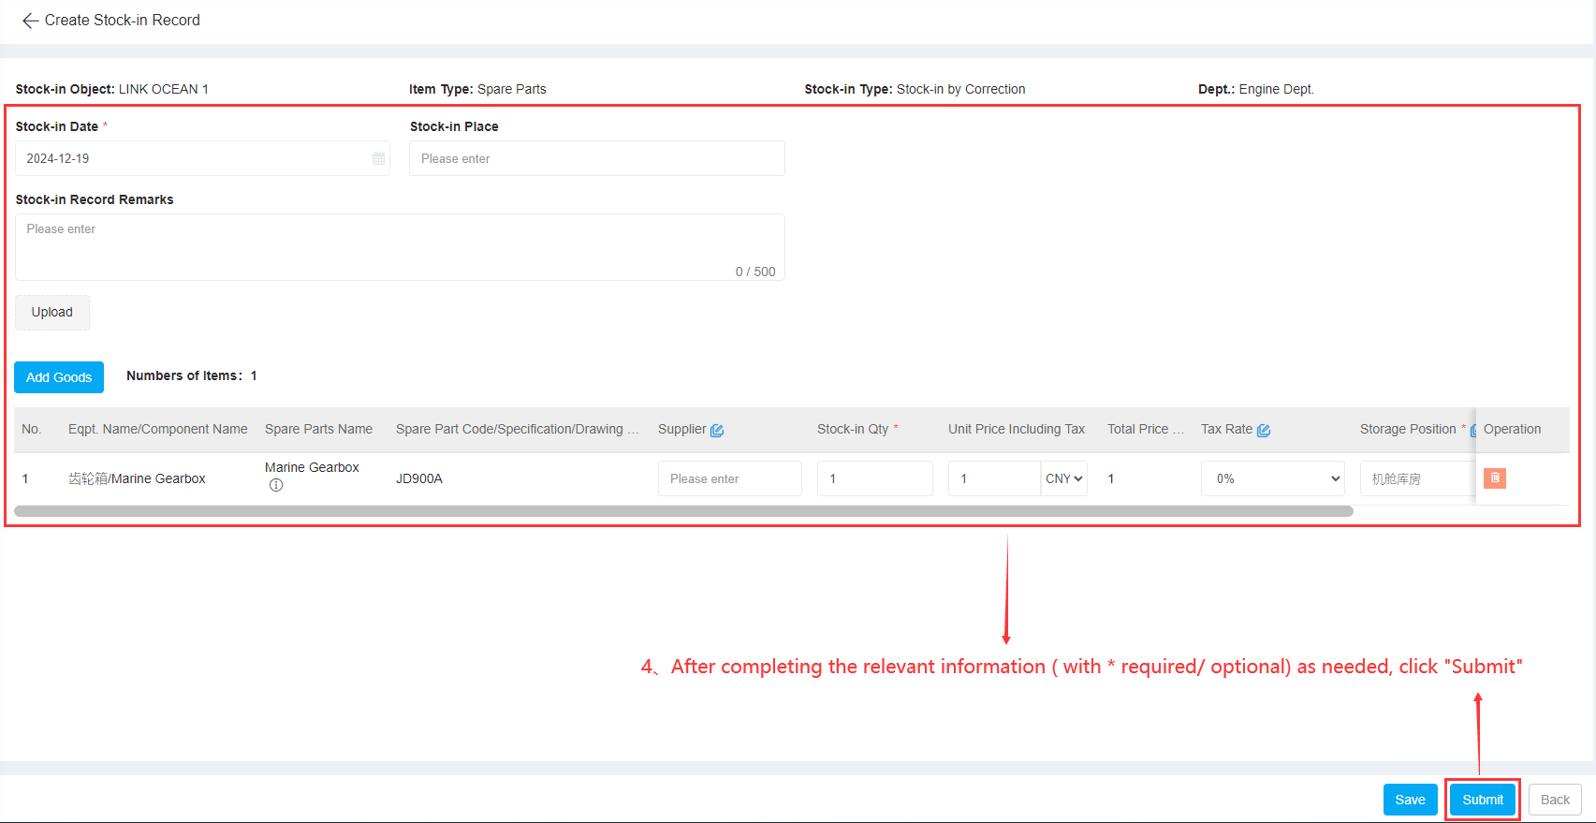Viewport: 1596px width, 823px height.
Task: Click the Back button
Action: [1555, 800]
